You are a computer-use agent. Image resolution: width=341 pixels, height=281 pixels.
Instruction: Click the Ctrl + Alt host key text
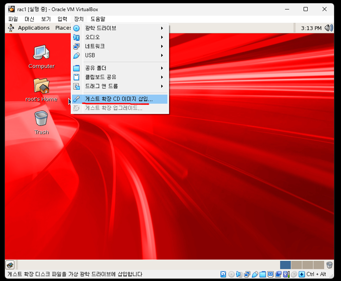[316, 274]
